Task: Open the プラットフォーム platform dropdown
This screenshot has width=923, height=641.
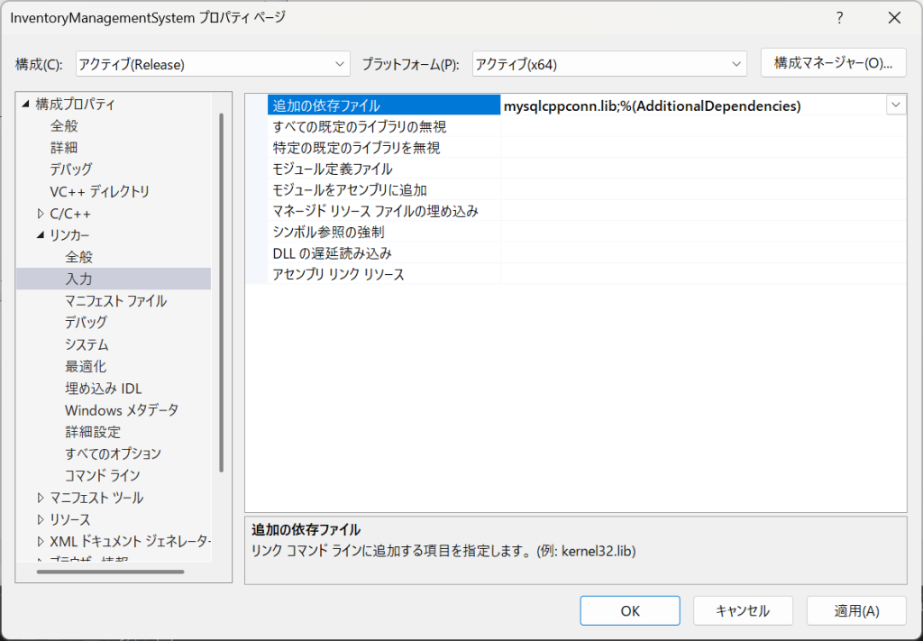Action: [x=609, y=64]
